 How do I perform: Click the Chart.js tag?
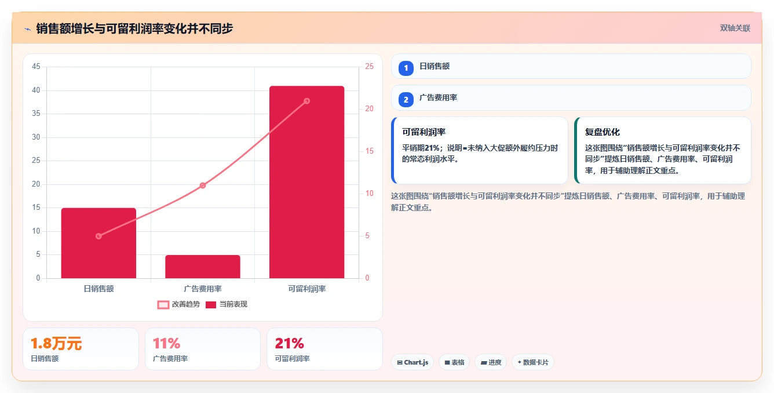[412, 362]
